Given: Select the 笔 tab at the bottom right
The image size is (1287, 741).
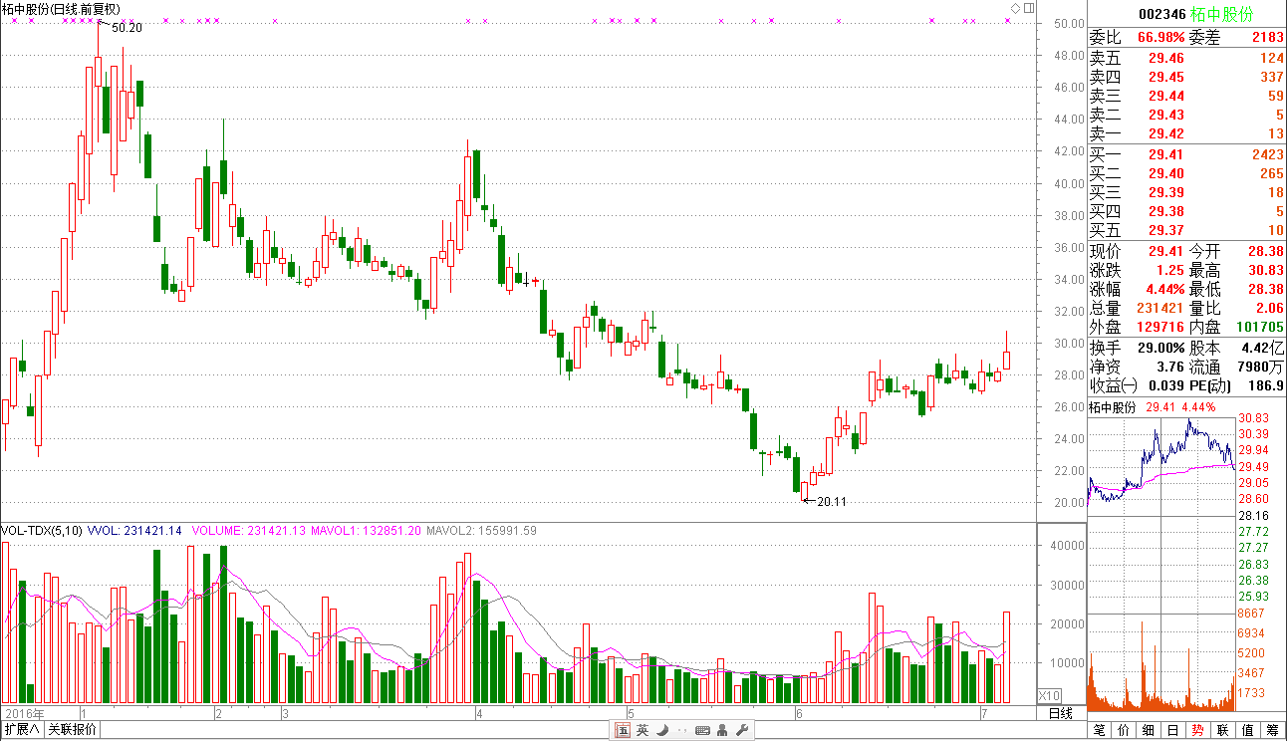Looking at the screenshot, I should point(1099,730).
